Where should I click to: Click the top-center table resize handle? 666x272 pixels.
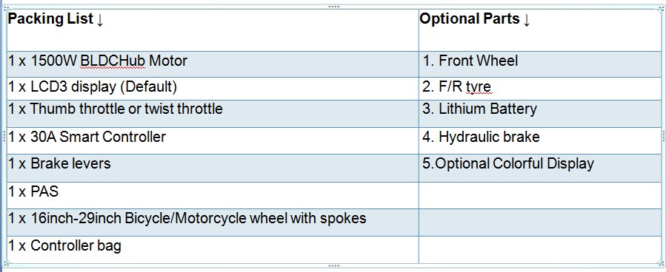(x=334, y=7)
